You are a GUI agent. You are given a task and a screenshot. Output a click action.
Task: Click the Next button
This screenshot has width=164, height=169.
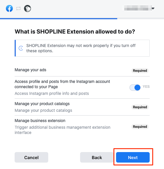133,157
